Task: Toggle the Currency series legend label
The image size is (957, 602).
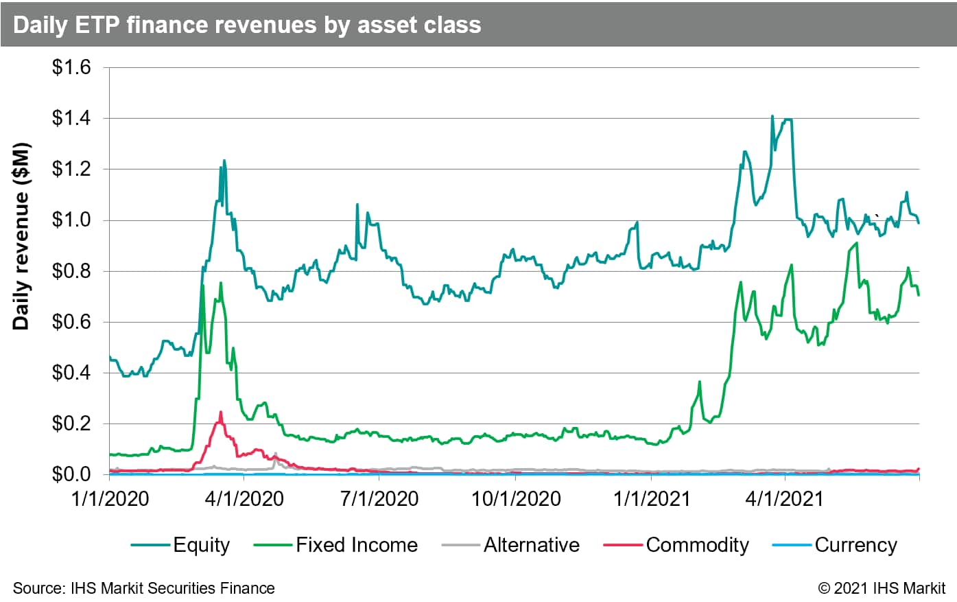Action: 855,545
